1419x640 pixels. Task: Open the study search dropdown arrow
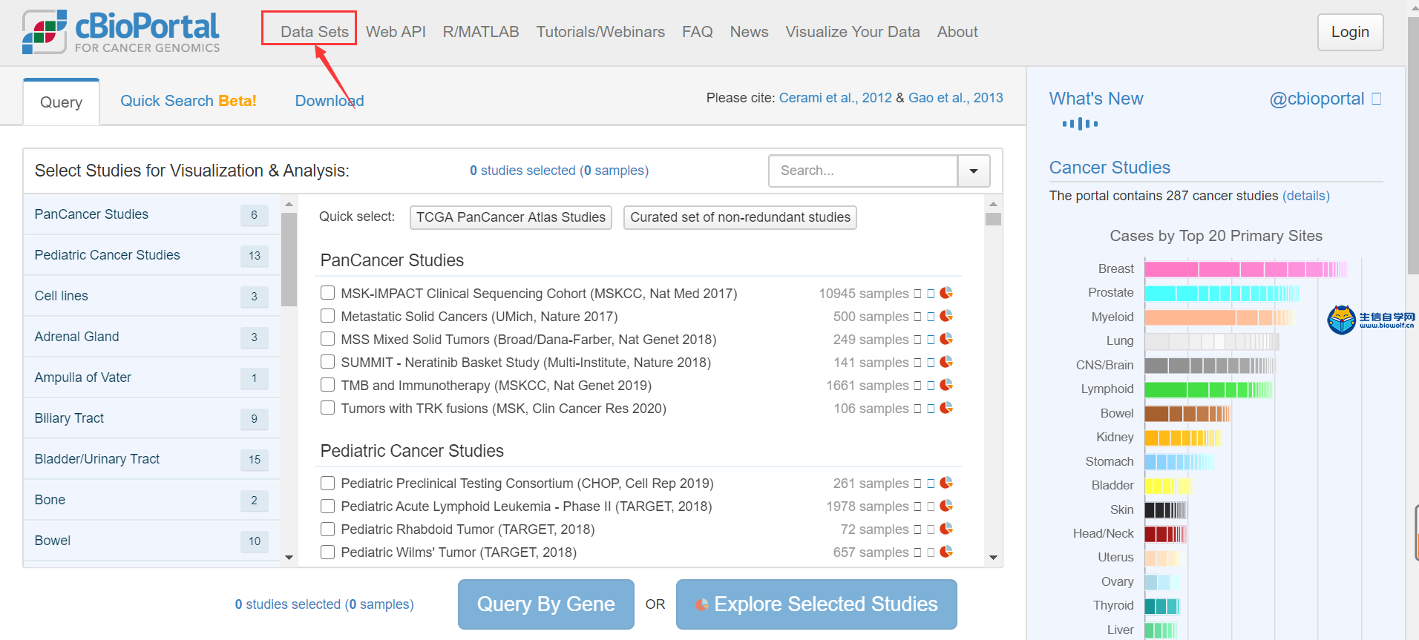pos(974,171)
